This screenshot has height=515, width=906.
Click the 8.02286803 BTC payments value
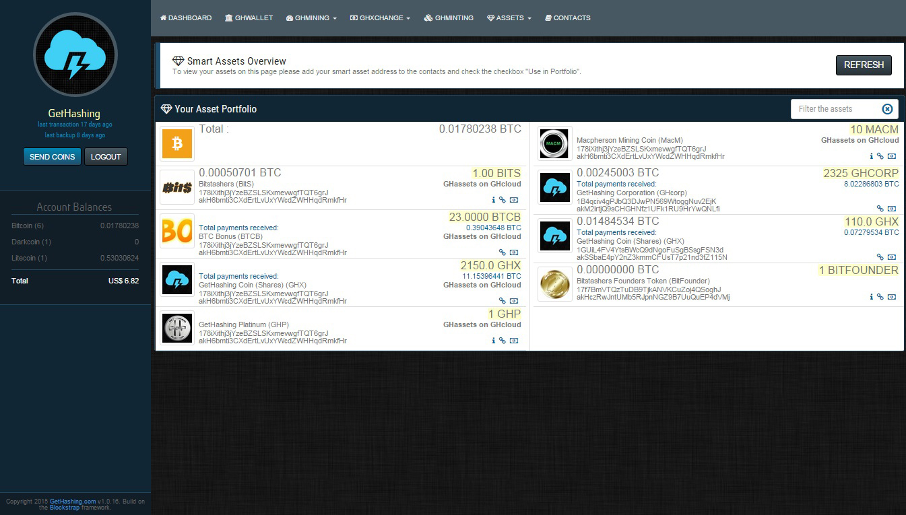pyautogui.click(x=872, y=184)
